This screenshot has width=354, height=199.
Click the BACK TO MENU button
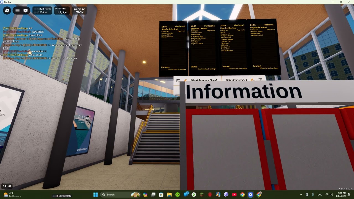pos(80,11)
